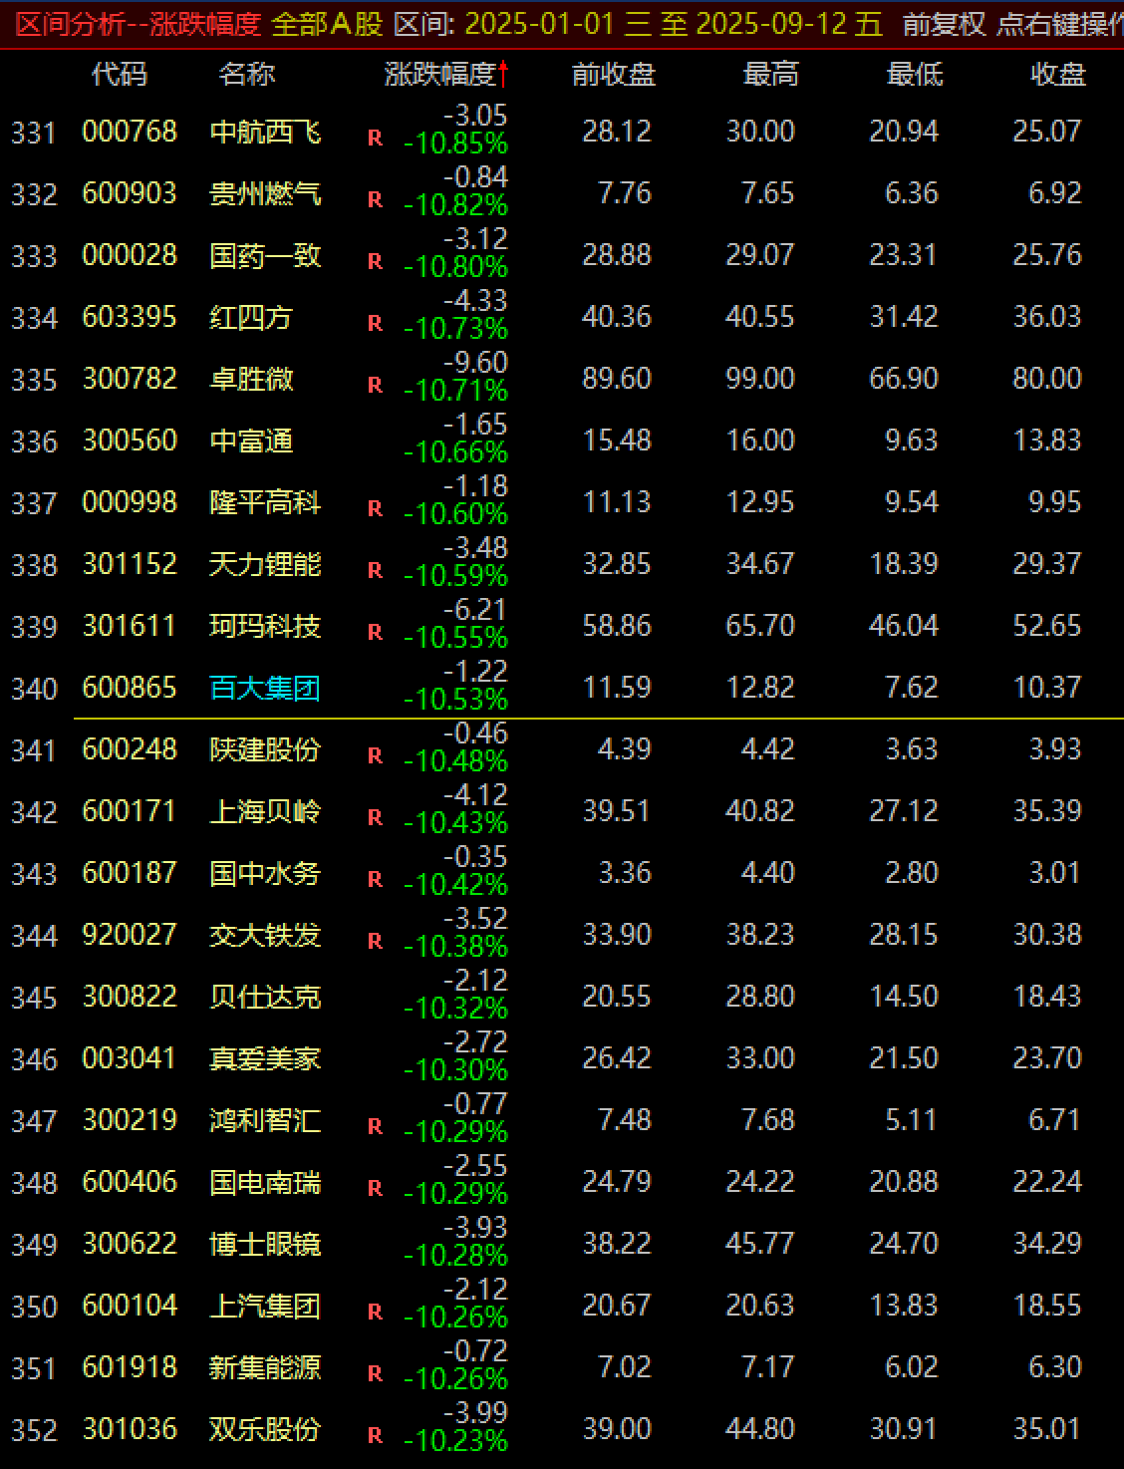1124x1469 pixels.
Task: Click stock code 300560
Action: click(130, 441)
